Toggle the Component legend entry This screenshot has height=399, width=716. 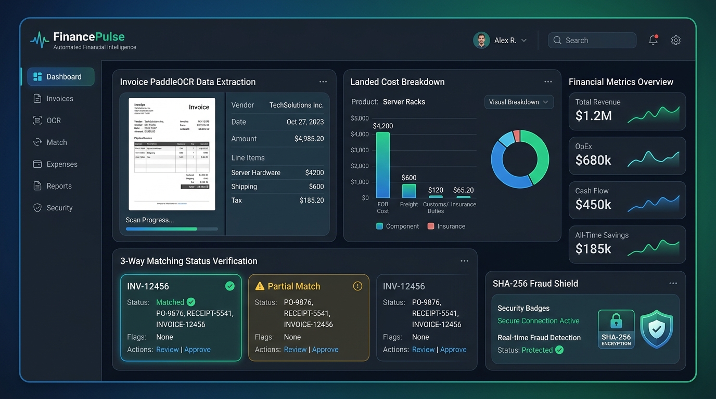coord(398,226)
